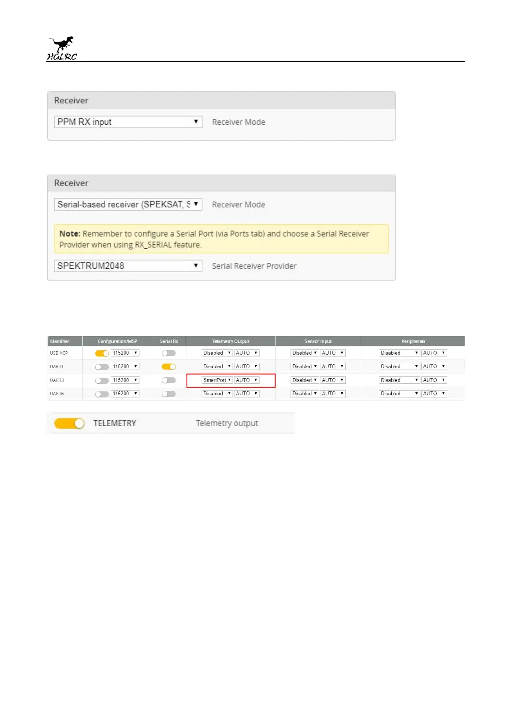Open the SPEKTRUM2048 serial receiver provider dropdown
This screenshot has width=511, height=722.
coord(128,266)
